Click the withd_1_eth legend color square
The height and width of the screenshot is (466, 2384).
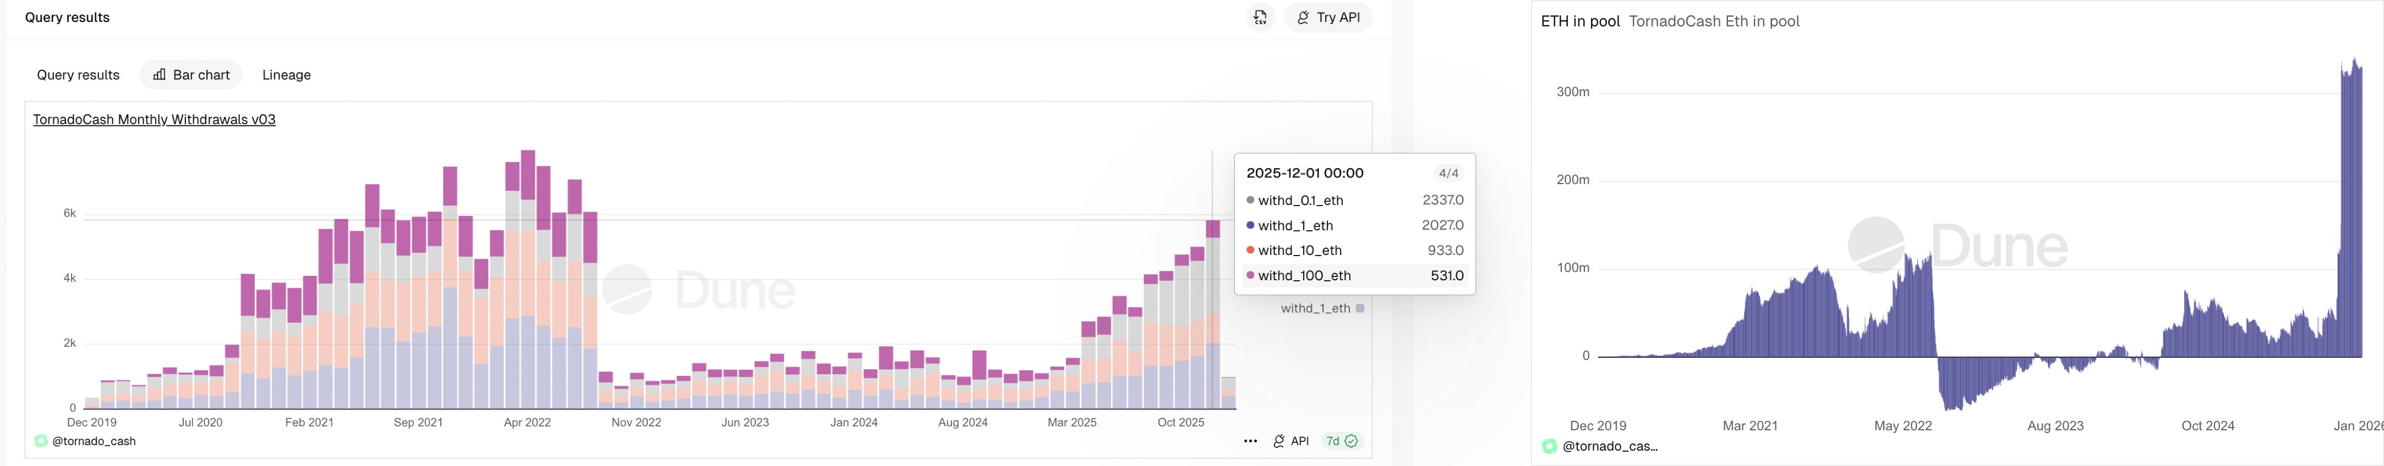[1359, 308]
